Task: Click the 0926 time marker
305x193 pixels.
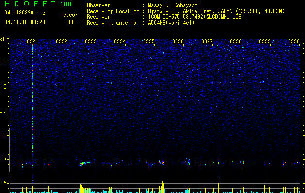Action: (178, 41)
